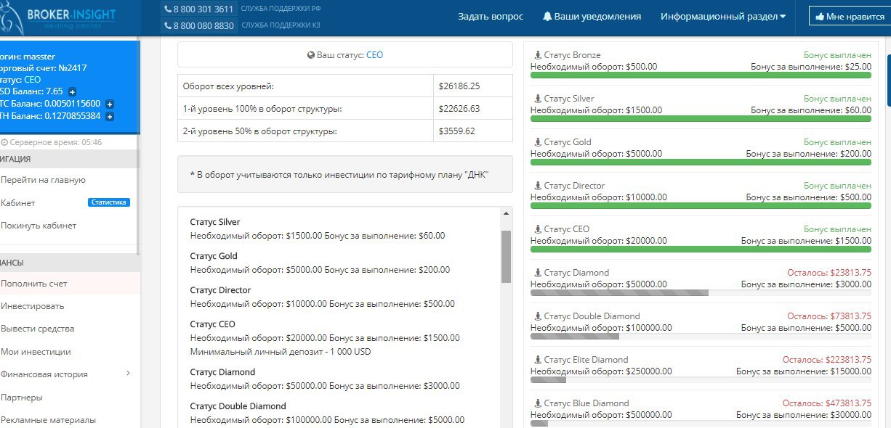Open Мои инвестиции in sidebar

(36, 352)
